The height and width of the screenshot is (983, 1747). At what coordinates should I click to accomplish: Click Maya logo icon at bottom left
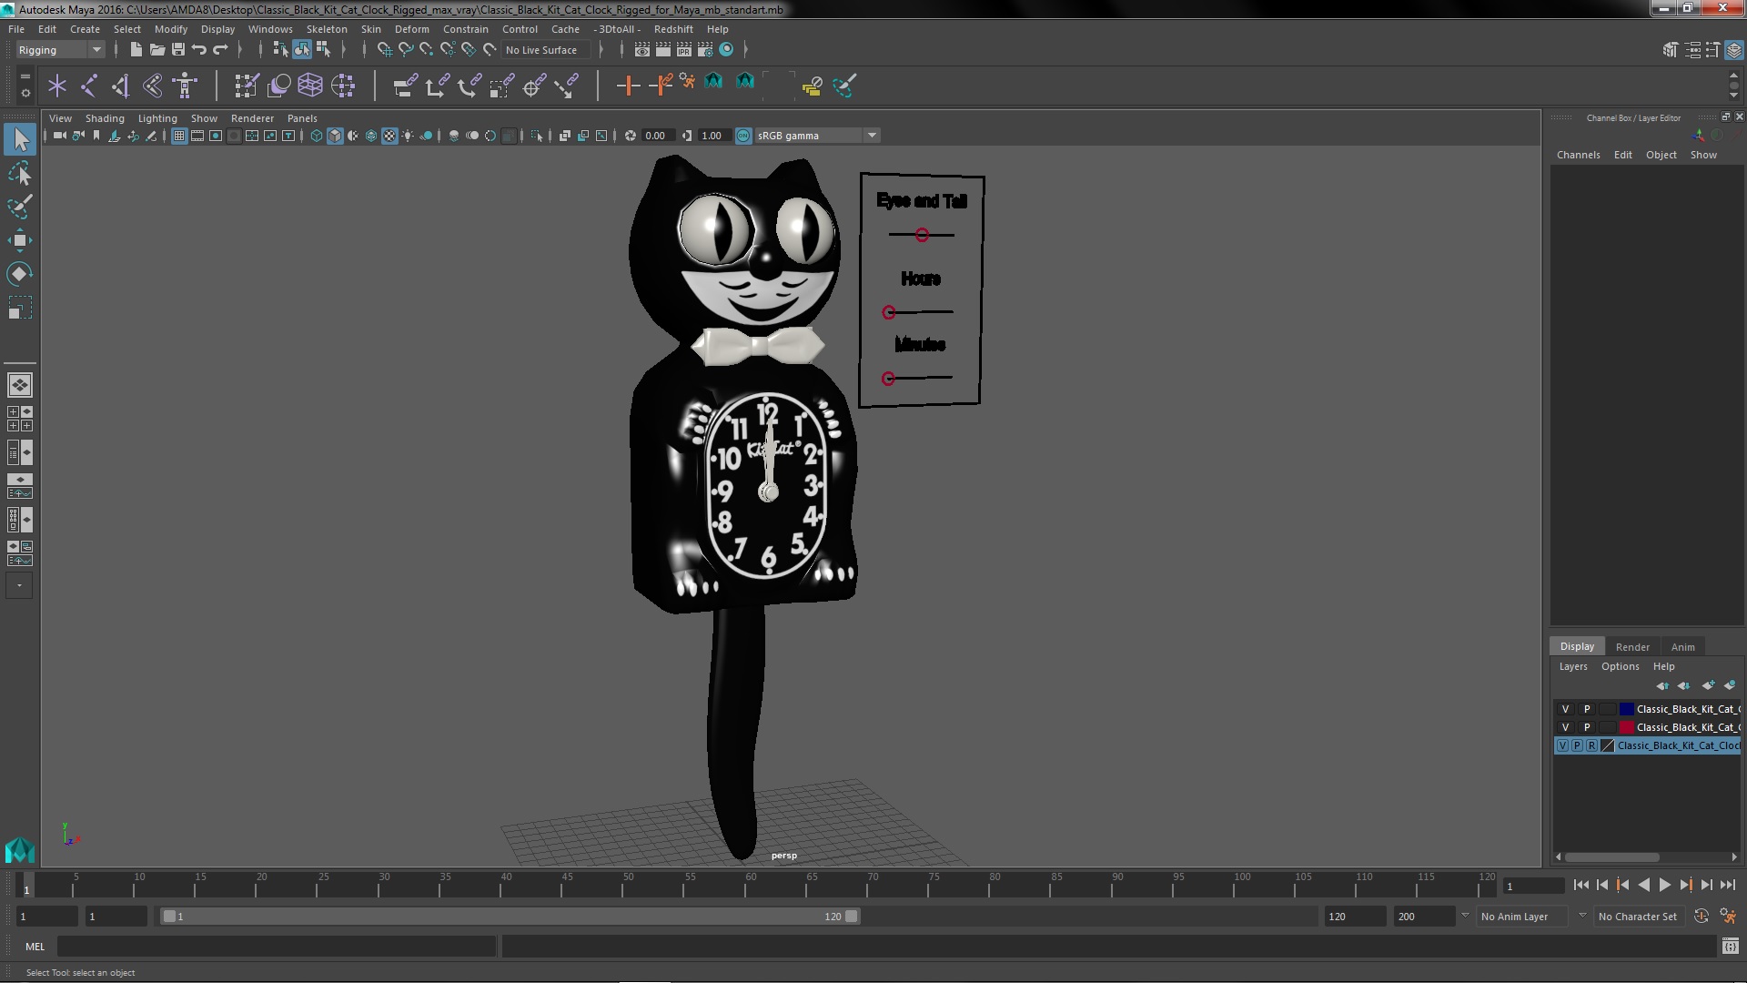(x=20, y=850)
